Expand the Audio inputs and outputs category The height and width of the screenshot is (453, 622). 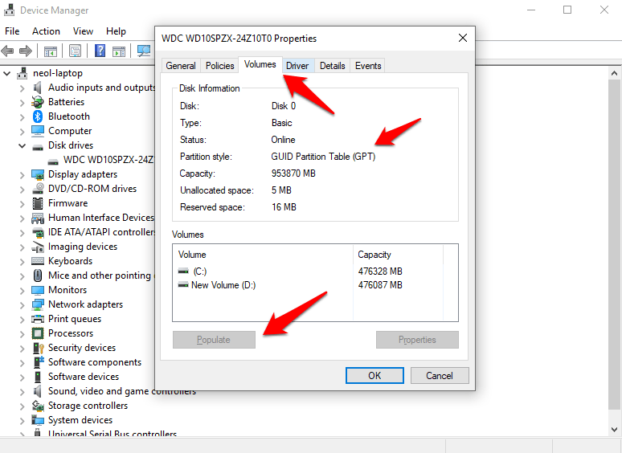click(x=23, y=88)
